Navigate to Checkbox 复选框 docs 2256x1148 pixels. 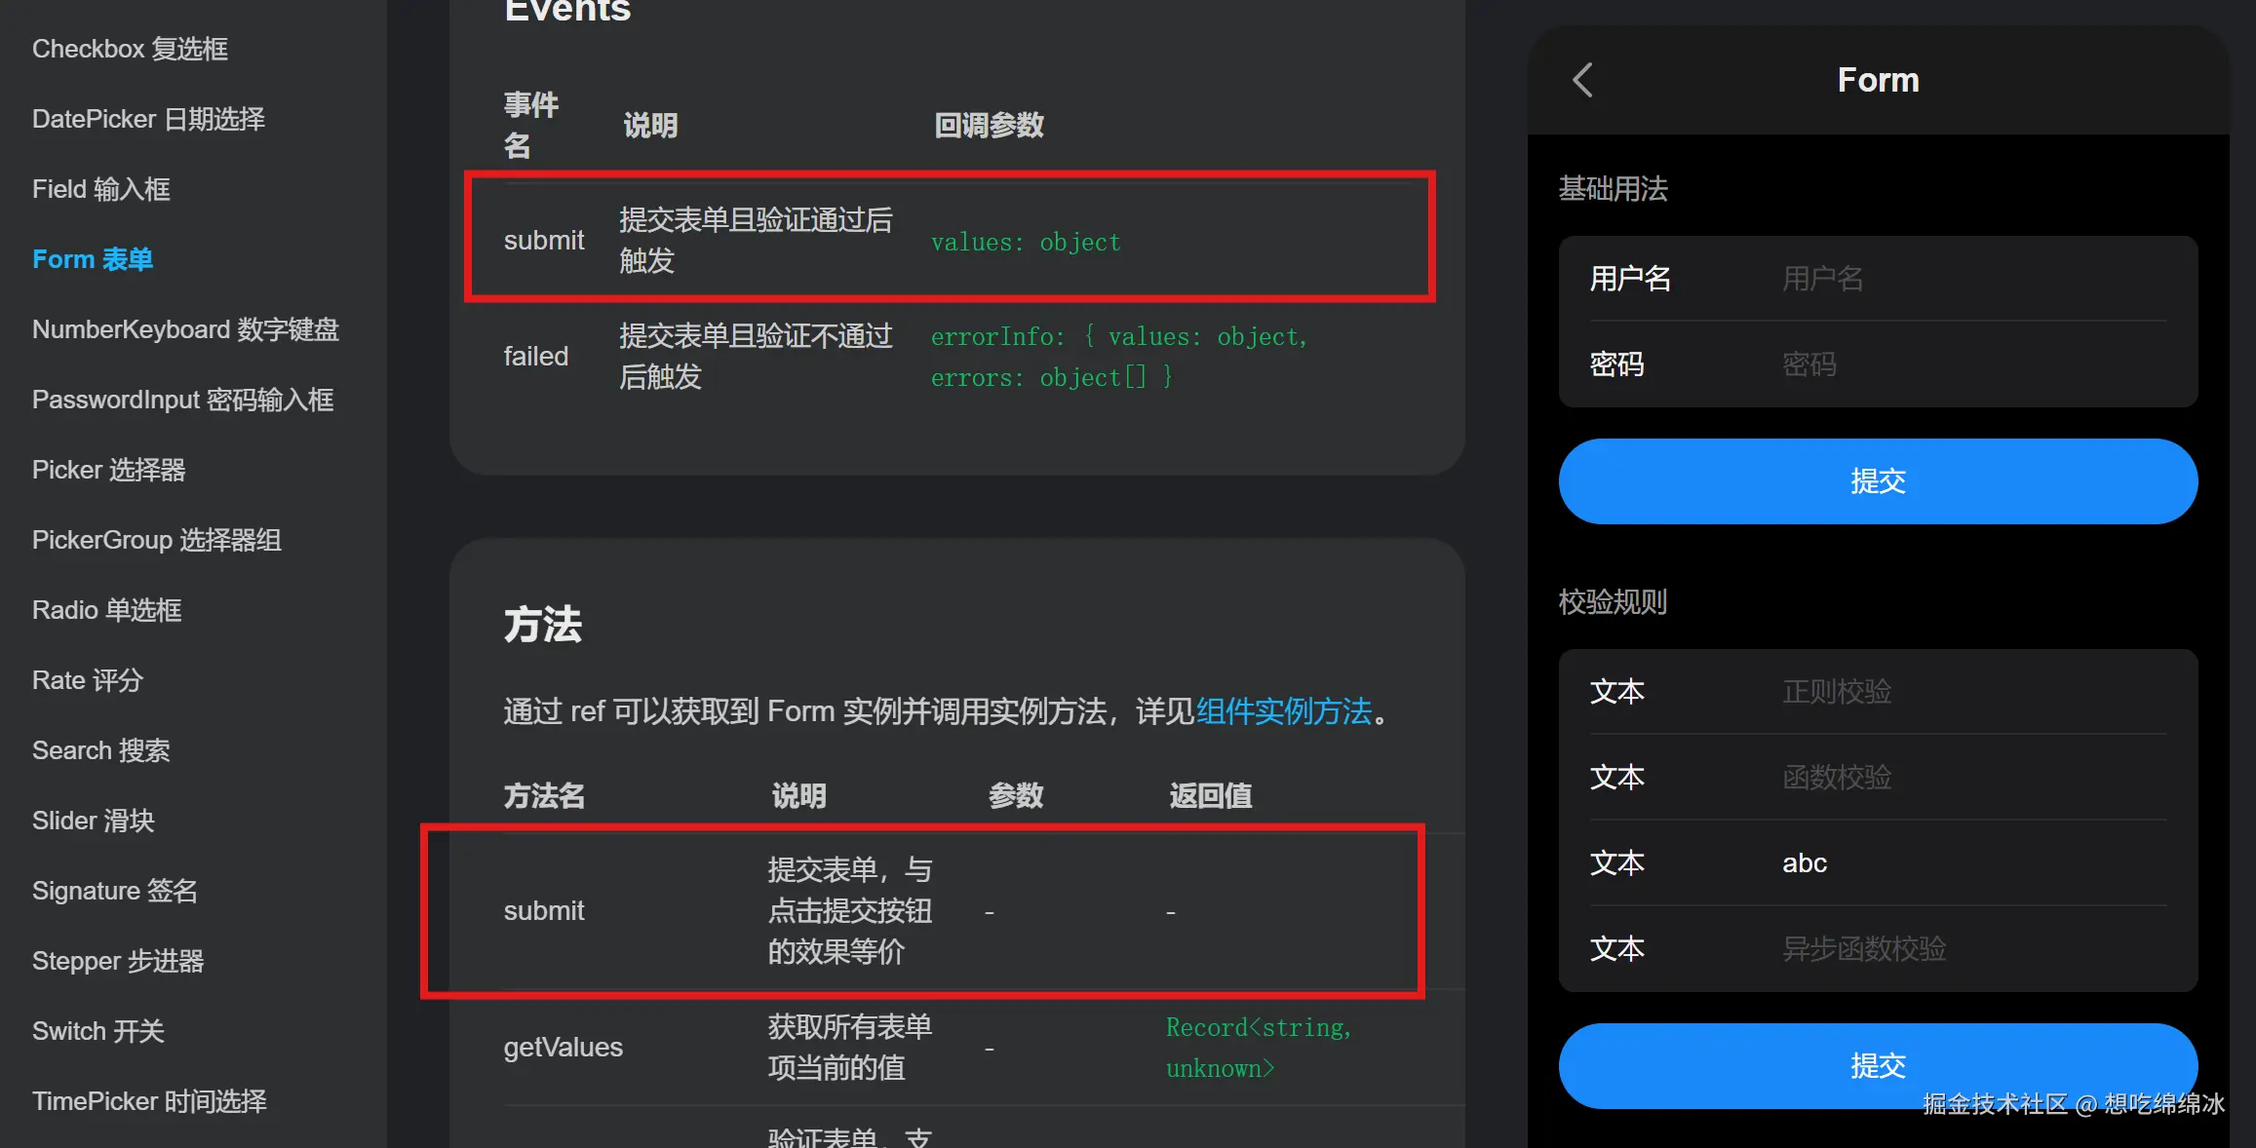(130, 48)
